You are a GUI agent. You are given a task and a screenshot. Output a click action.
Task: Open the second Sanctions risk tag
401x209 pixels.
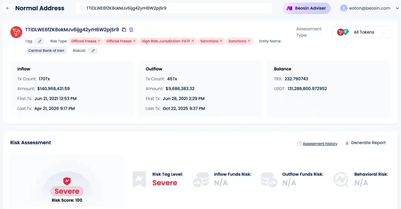(x=239, y=41)
